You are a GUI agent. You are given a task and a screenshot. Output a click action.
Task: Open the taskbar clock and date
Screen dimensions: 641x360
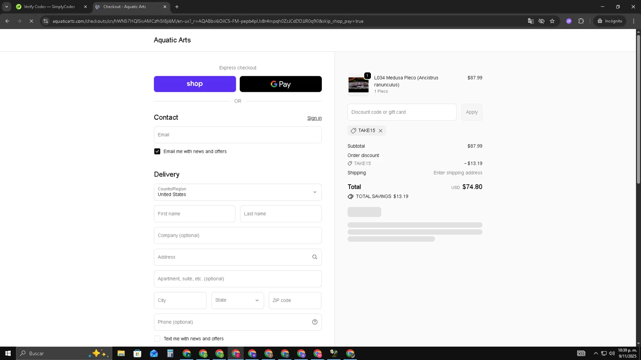[x=627, y=353]
